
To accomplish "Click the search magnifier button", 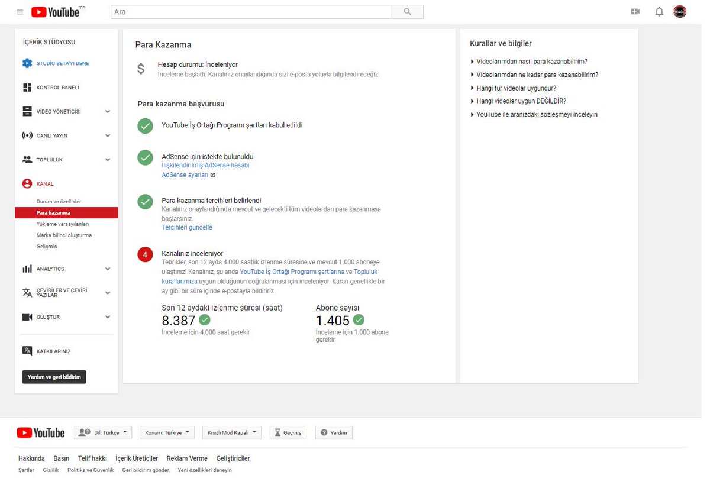I will pyautogui.click(x=408, y=12).
